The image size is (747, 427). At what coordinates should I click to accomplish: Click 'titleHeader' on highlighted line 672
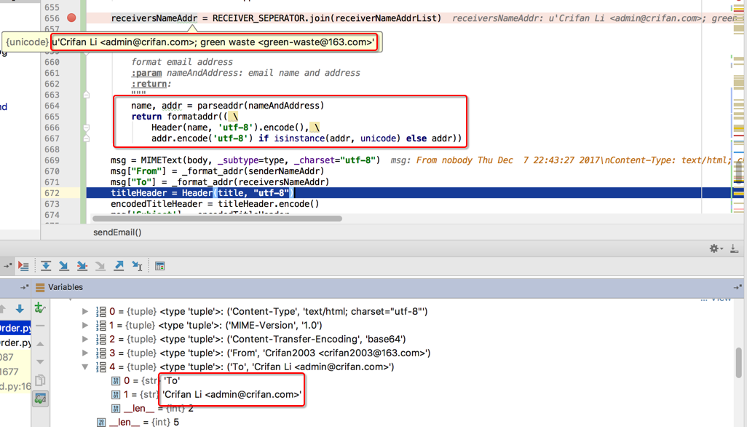click(138, 193)
